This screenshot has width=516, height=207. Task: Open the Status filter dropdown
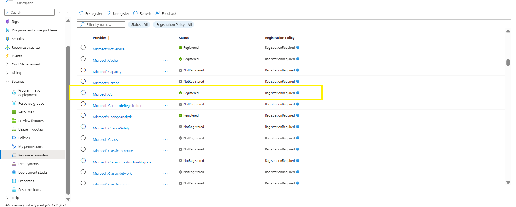(139, 24)
